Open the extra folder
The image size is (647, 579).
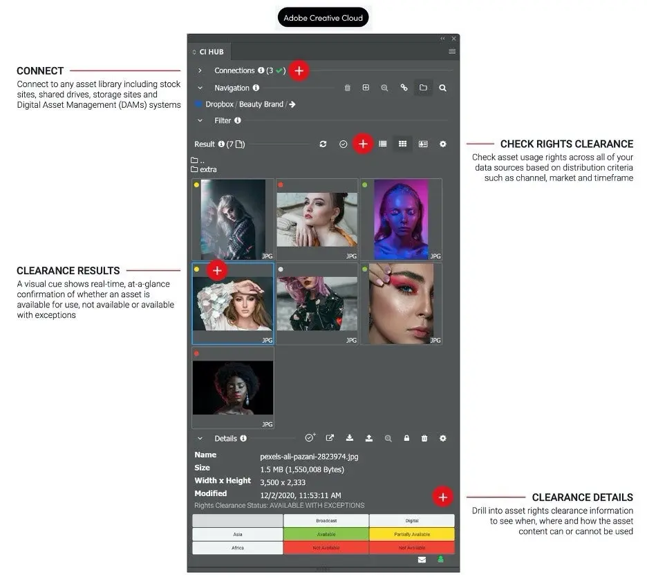pyautogui.click(x=207, y=169)
